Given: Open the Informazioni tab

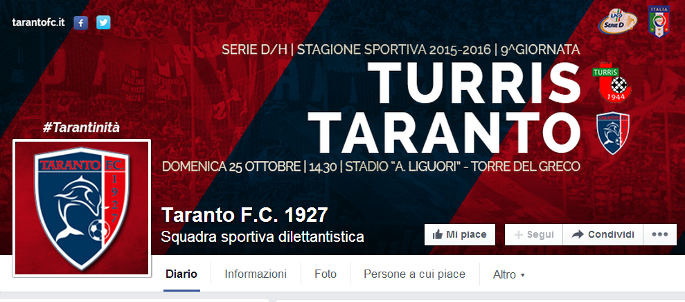Looking at the screenshot, I should tap(256, 274).
